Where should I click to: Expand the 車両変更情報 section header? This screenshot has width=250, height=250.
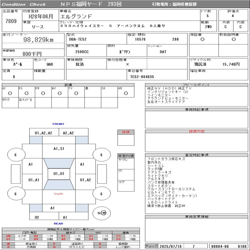[197, 217]
